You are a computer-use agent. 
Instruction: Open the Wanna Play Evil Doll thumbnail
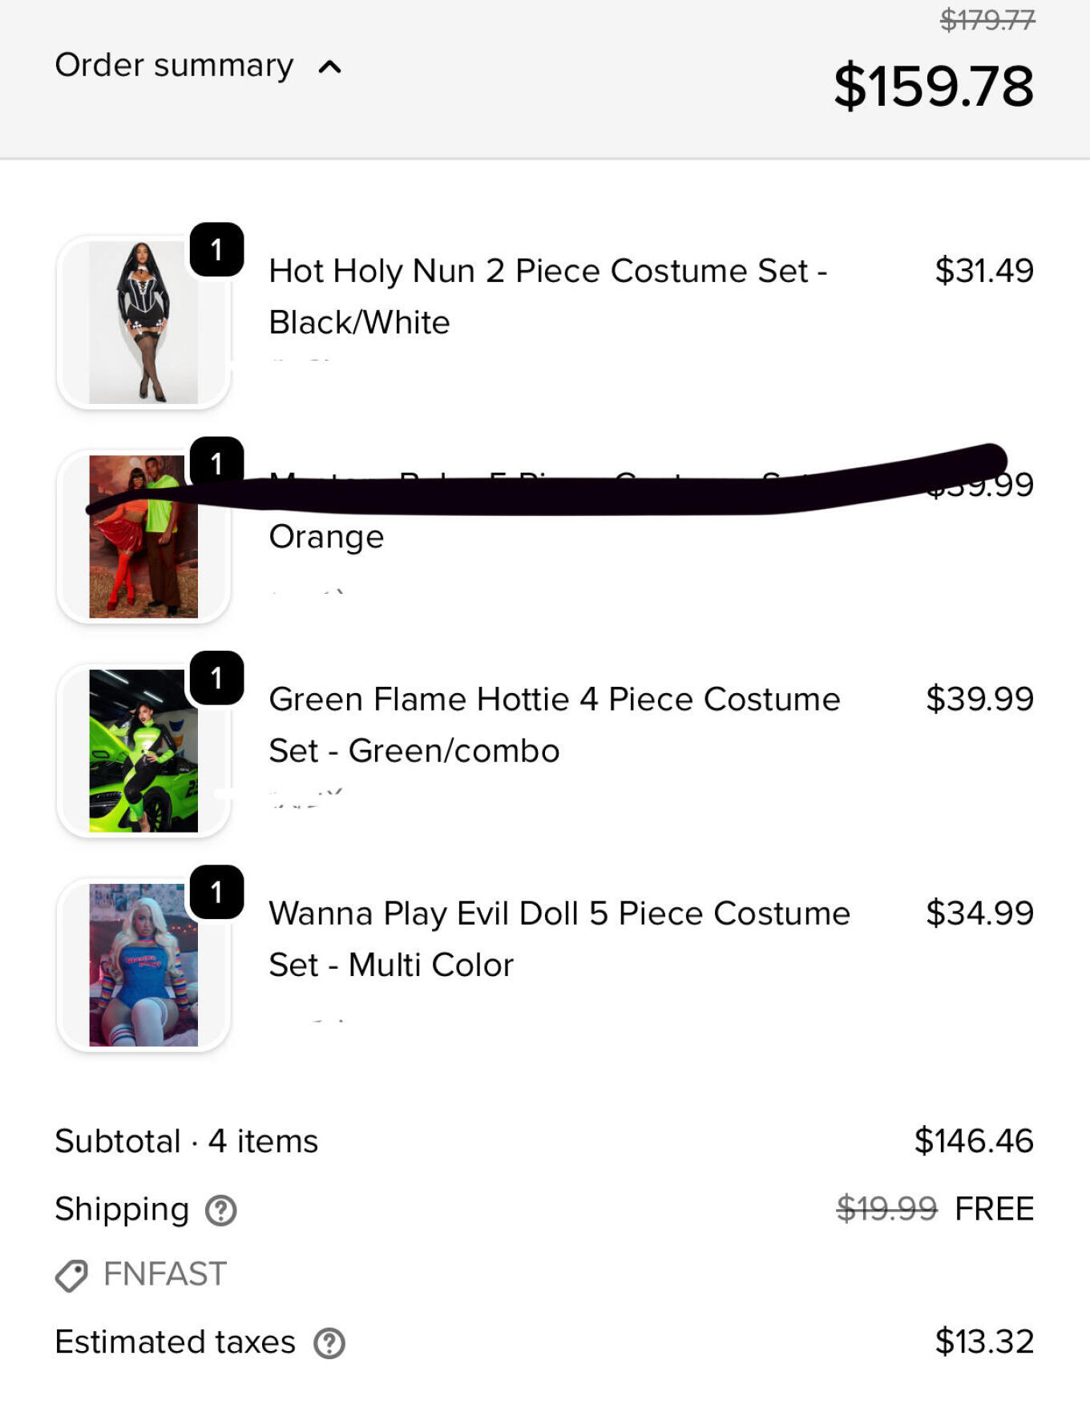(143, 965)
